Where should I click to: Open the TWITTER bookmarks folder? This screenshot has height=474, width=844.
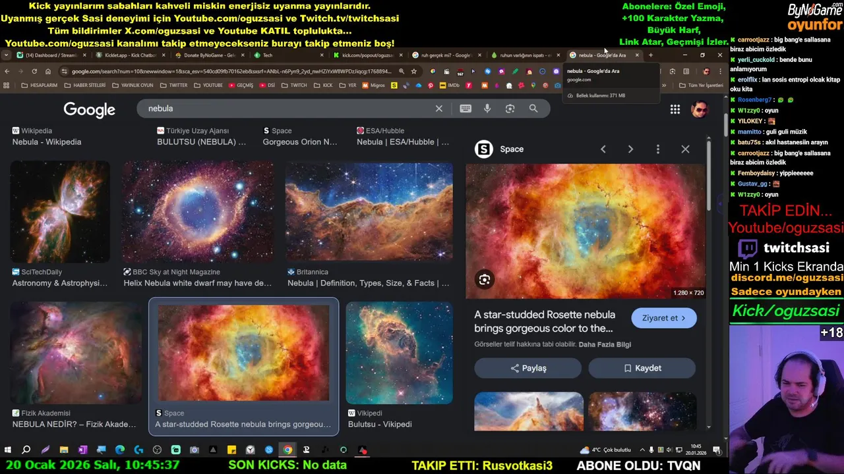(173, 85)
